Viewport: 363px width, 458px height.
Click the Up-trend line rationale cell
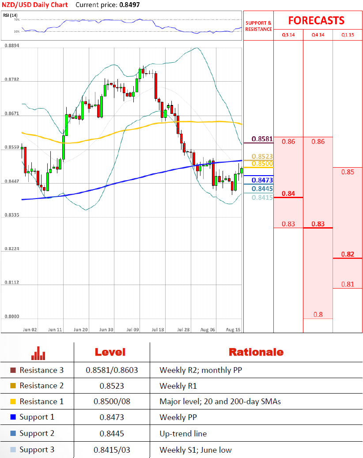pyautogui.click(x=183, y=434)
